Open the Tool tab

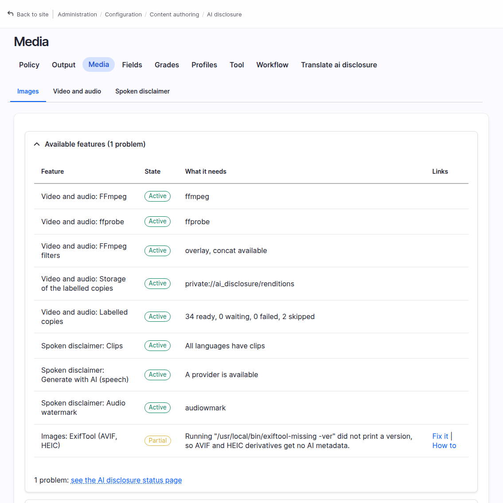237,65
